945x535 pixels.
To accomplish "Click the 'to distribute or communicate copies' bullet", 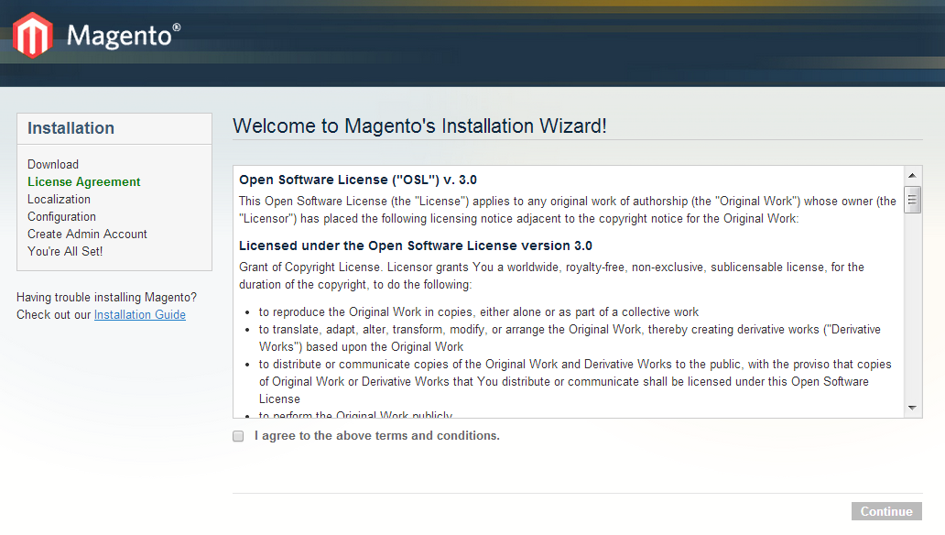I will tap(576, 382).
